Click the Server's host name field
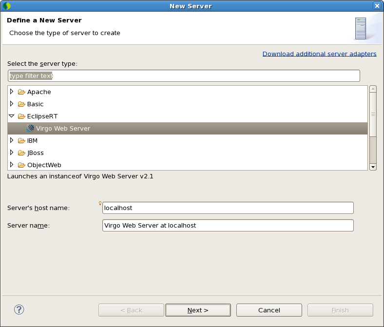Image resolution: width=384 pixels, height=327 pixels. [x=228, y=208]
